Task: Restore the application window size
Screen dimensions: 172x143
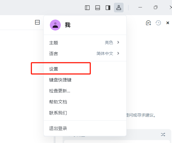Action: click(x=155, y=7)
